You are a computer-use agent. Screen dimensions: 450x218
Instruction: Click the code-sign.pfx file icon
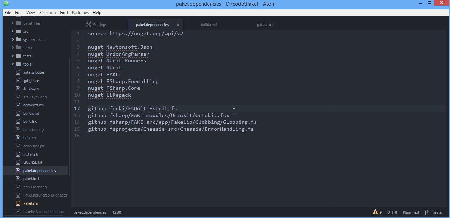click(x=18, y=146)
